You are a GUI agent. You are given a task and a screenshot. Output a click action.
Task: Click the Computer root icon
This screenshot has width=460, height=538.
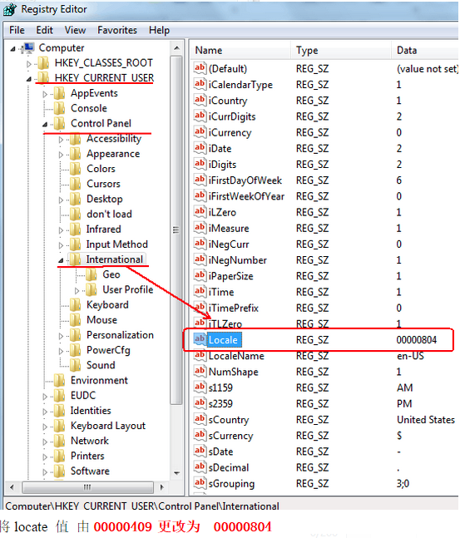pos(27,47)
